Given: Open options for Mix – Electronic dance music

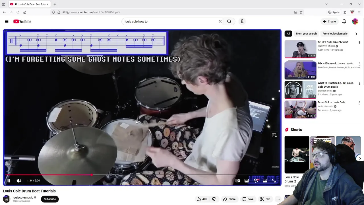Looking at the screenshot, I should click(x=359, y=64).
